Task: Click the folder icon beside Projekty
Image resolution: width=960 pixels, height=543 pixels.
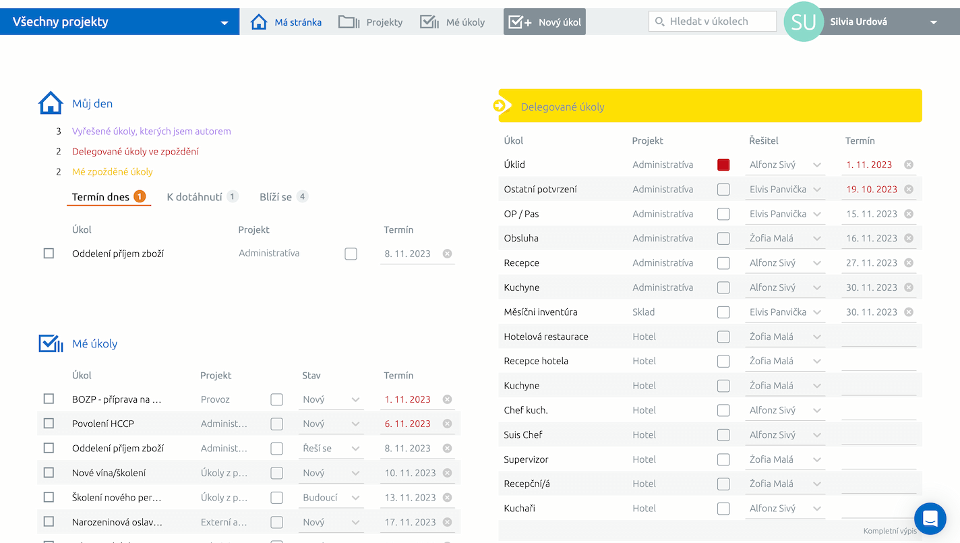Action: 349,22
